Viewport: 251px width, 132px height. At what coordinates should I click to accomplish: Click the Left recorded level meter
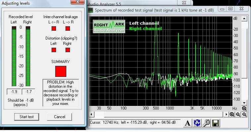[x=14, y=56]
